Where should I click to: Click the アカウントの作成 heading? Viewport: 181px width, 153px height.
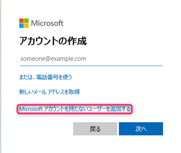[53, 41]
